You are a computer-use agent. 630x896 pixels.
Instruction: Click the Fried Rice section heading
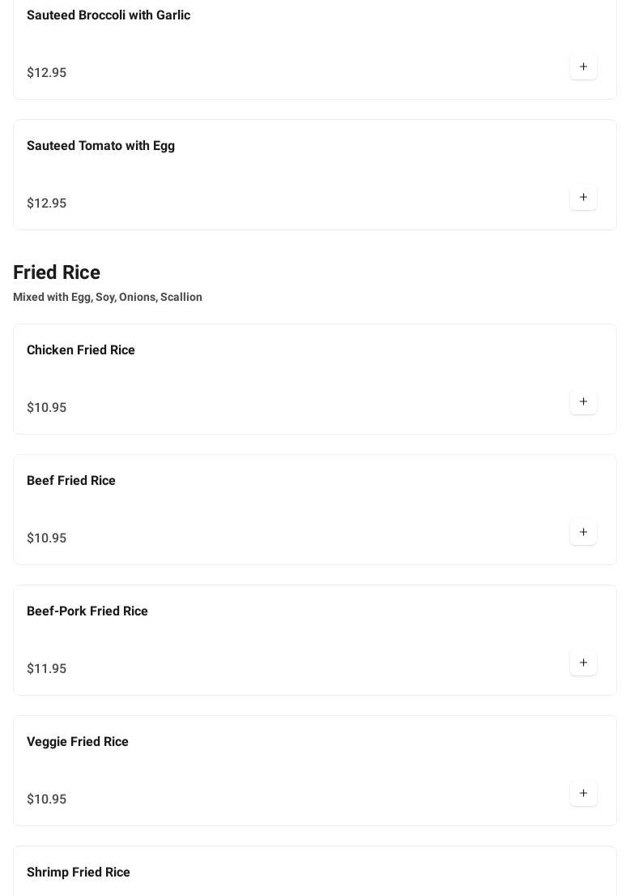(x=57, y=272)
